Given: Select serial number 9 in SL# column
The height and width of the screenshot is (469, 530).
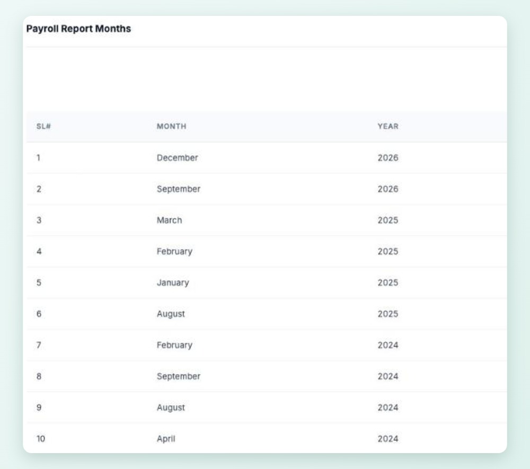Looking at the screenshot, I should point(39,408).
